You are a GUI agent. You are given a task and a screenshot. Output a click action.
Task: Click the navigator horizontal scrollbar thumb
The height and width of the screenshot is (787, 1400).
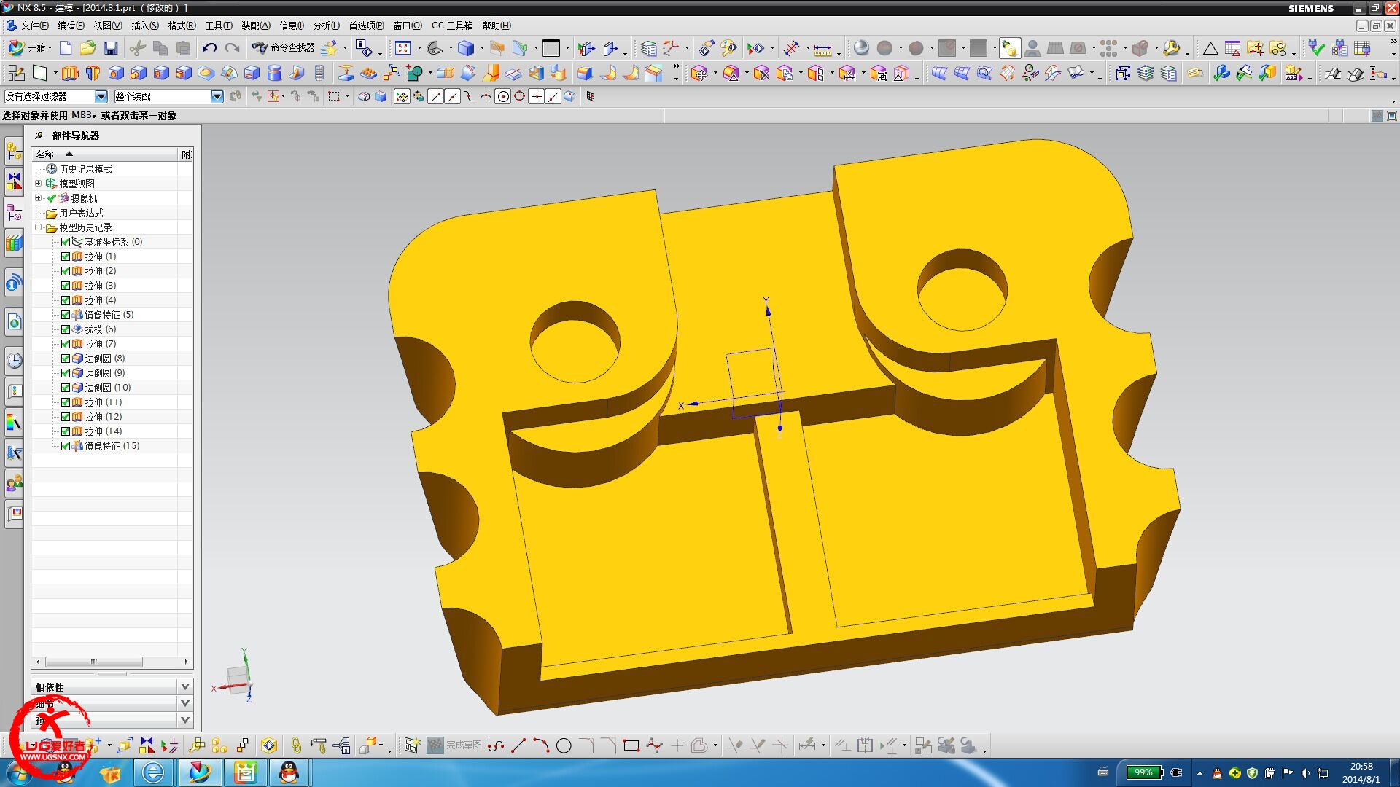(94, 662)
